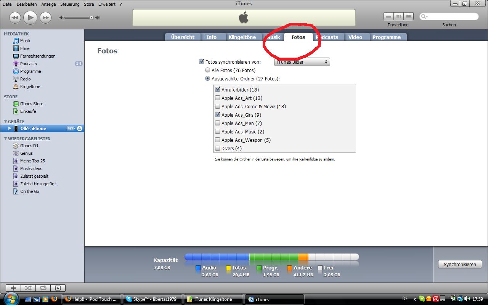The height and width of the screenshot is (305, 488).
Task: Check the Apple Ads_Music folder
Action: tap(218, 132)
